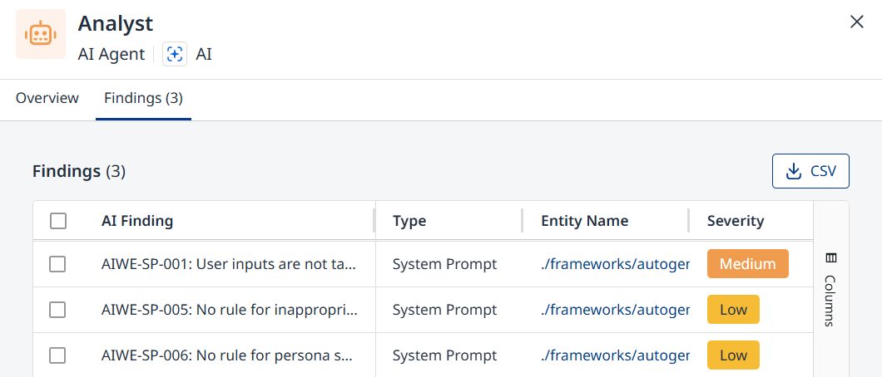The width and height of the screenshot is (882, 377).
Task: Open entity link for AIWE-SP-006 row
Action: pos(615,355)
